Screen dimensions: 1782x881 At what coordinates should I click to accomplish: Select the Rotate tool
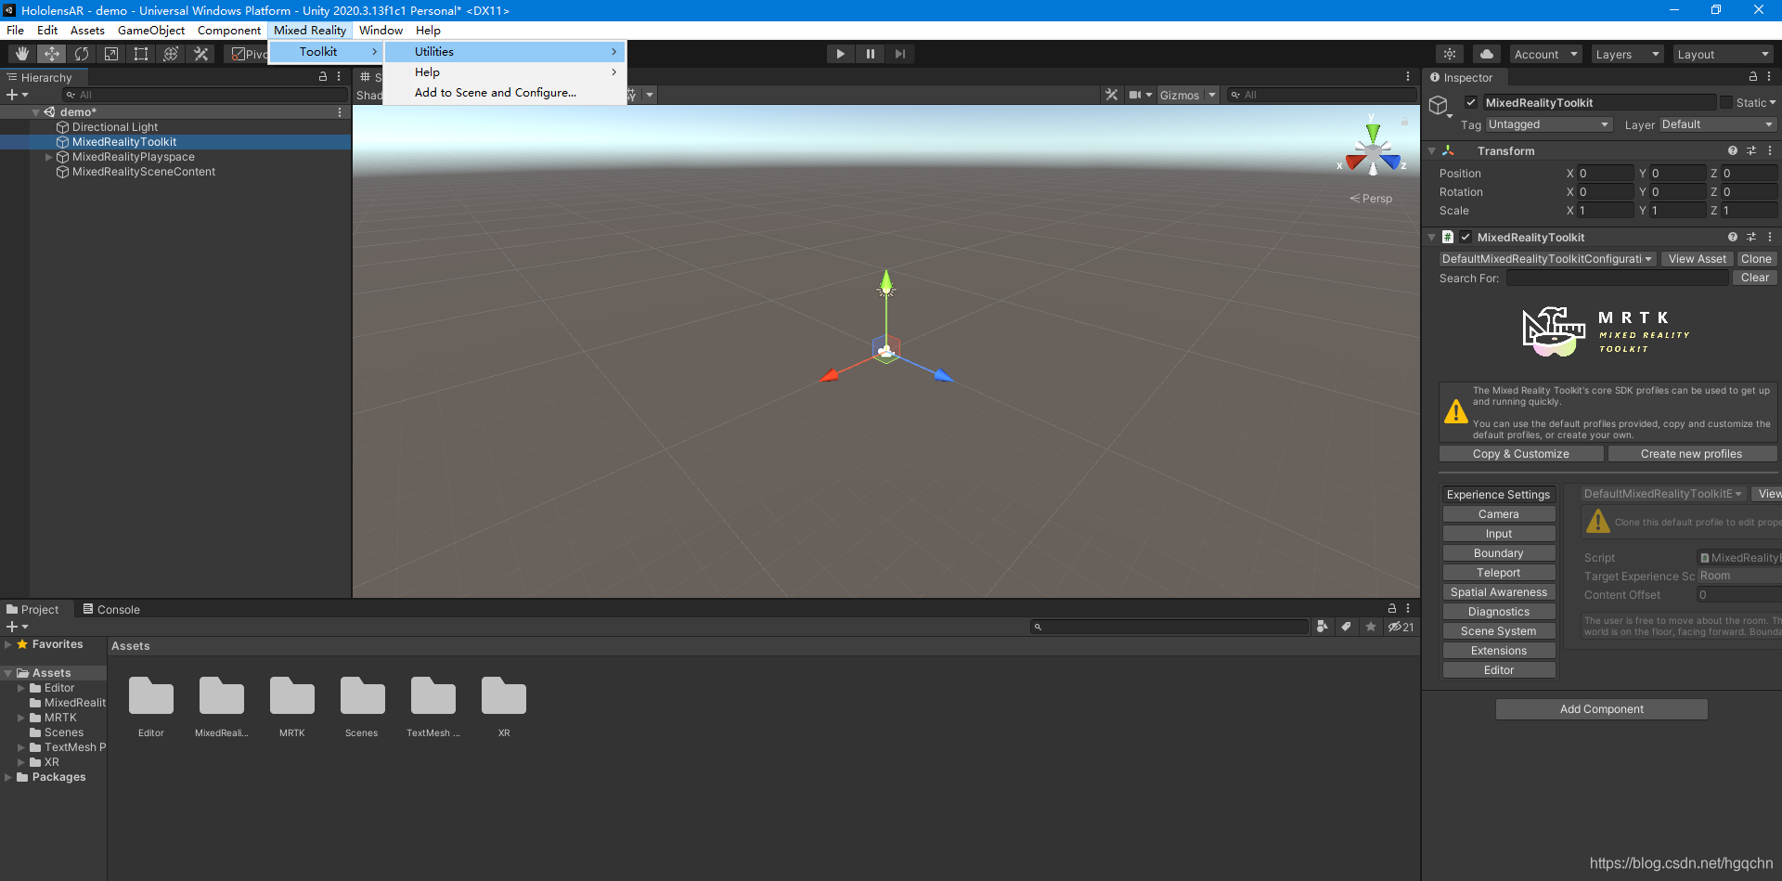[81, 53]
